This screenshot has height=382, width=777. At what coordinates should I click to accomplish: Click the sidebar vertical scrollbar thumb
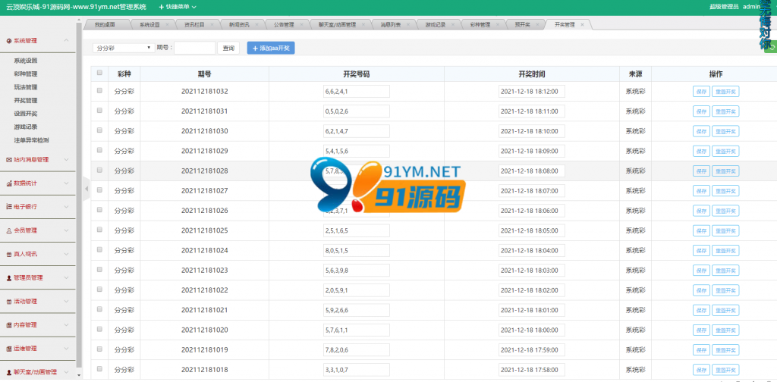click(79, 193)
